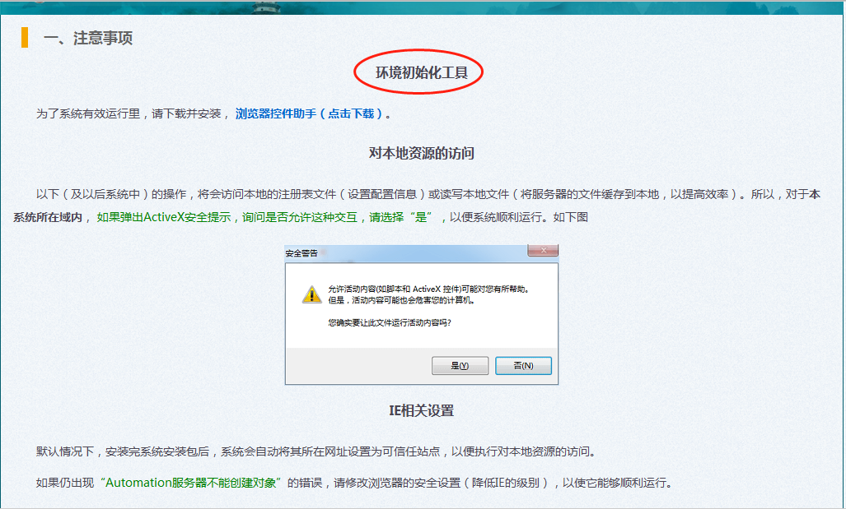
Task: Open the 浏览器控件助手（点击下载） download link
Action: pyautogui.click(x=309, y=113)
